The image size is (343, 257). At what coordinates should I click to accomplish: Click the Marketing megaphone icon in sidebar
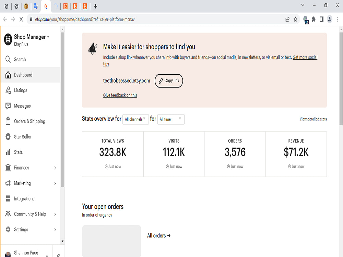[8, 183]
